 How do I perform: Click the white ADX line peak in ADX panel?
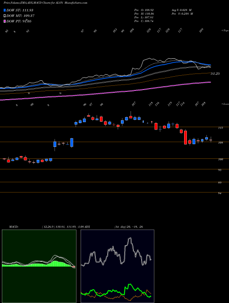(x=131, y=238)
